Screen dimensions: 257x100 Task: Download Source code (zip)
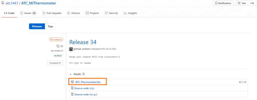point(84,88)
